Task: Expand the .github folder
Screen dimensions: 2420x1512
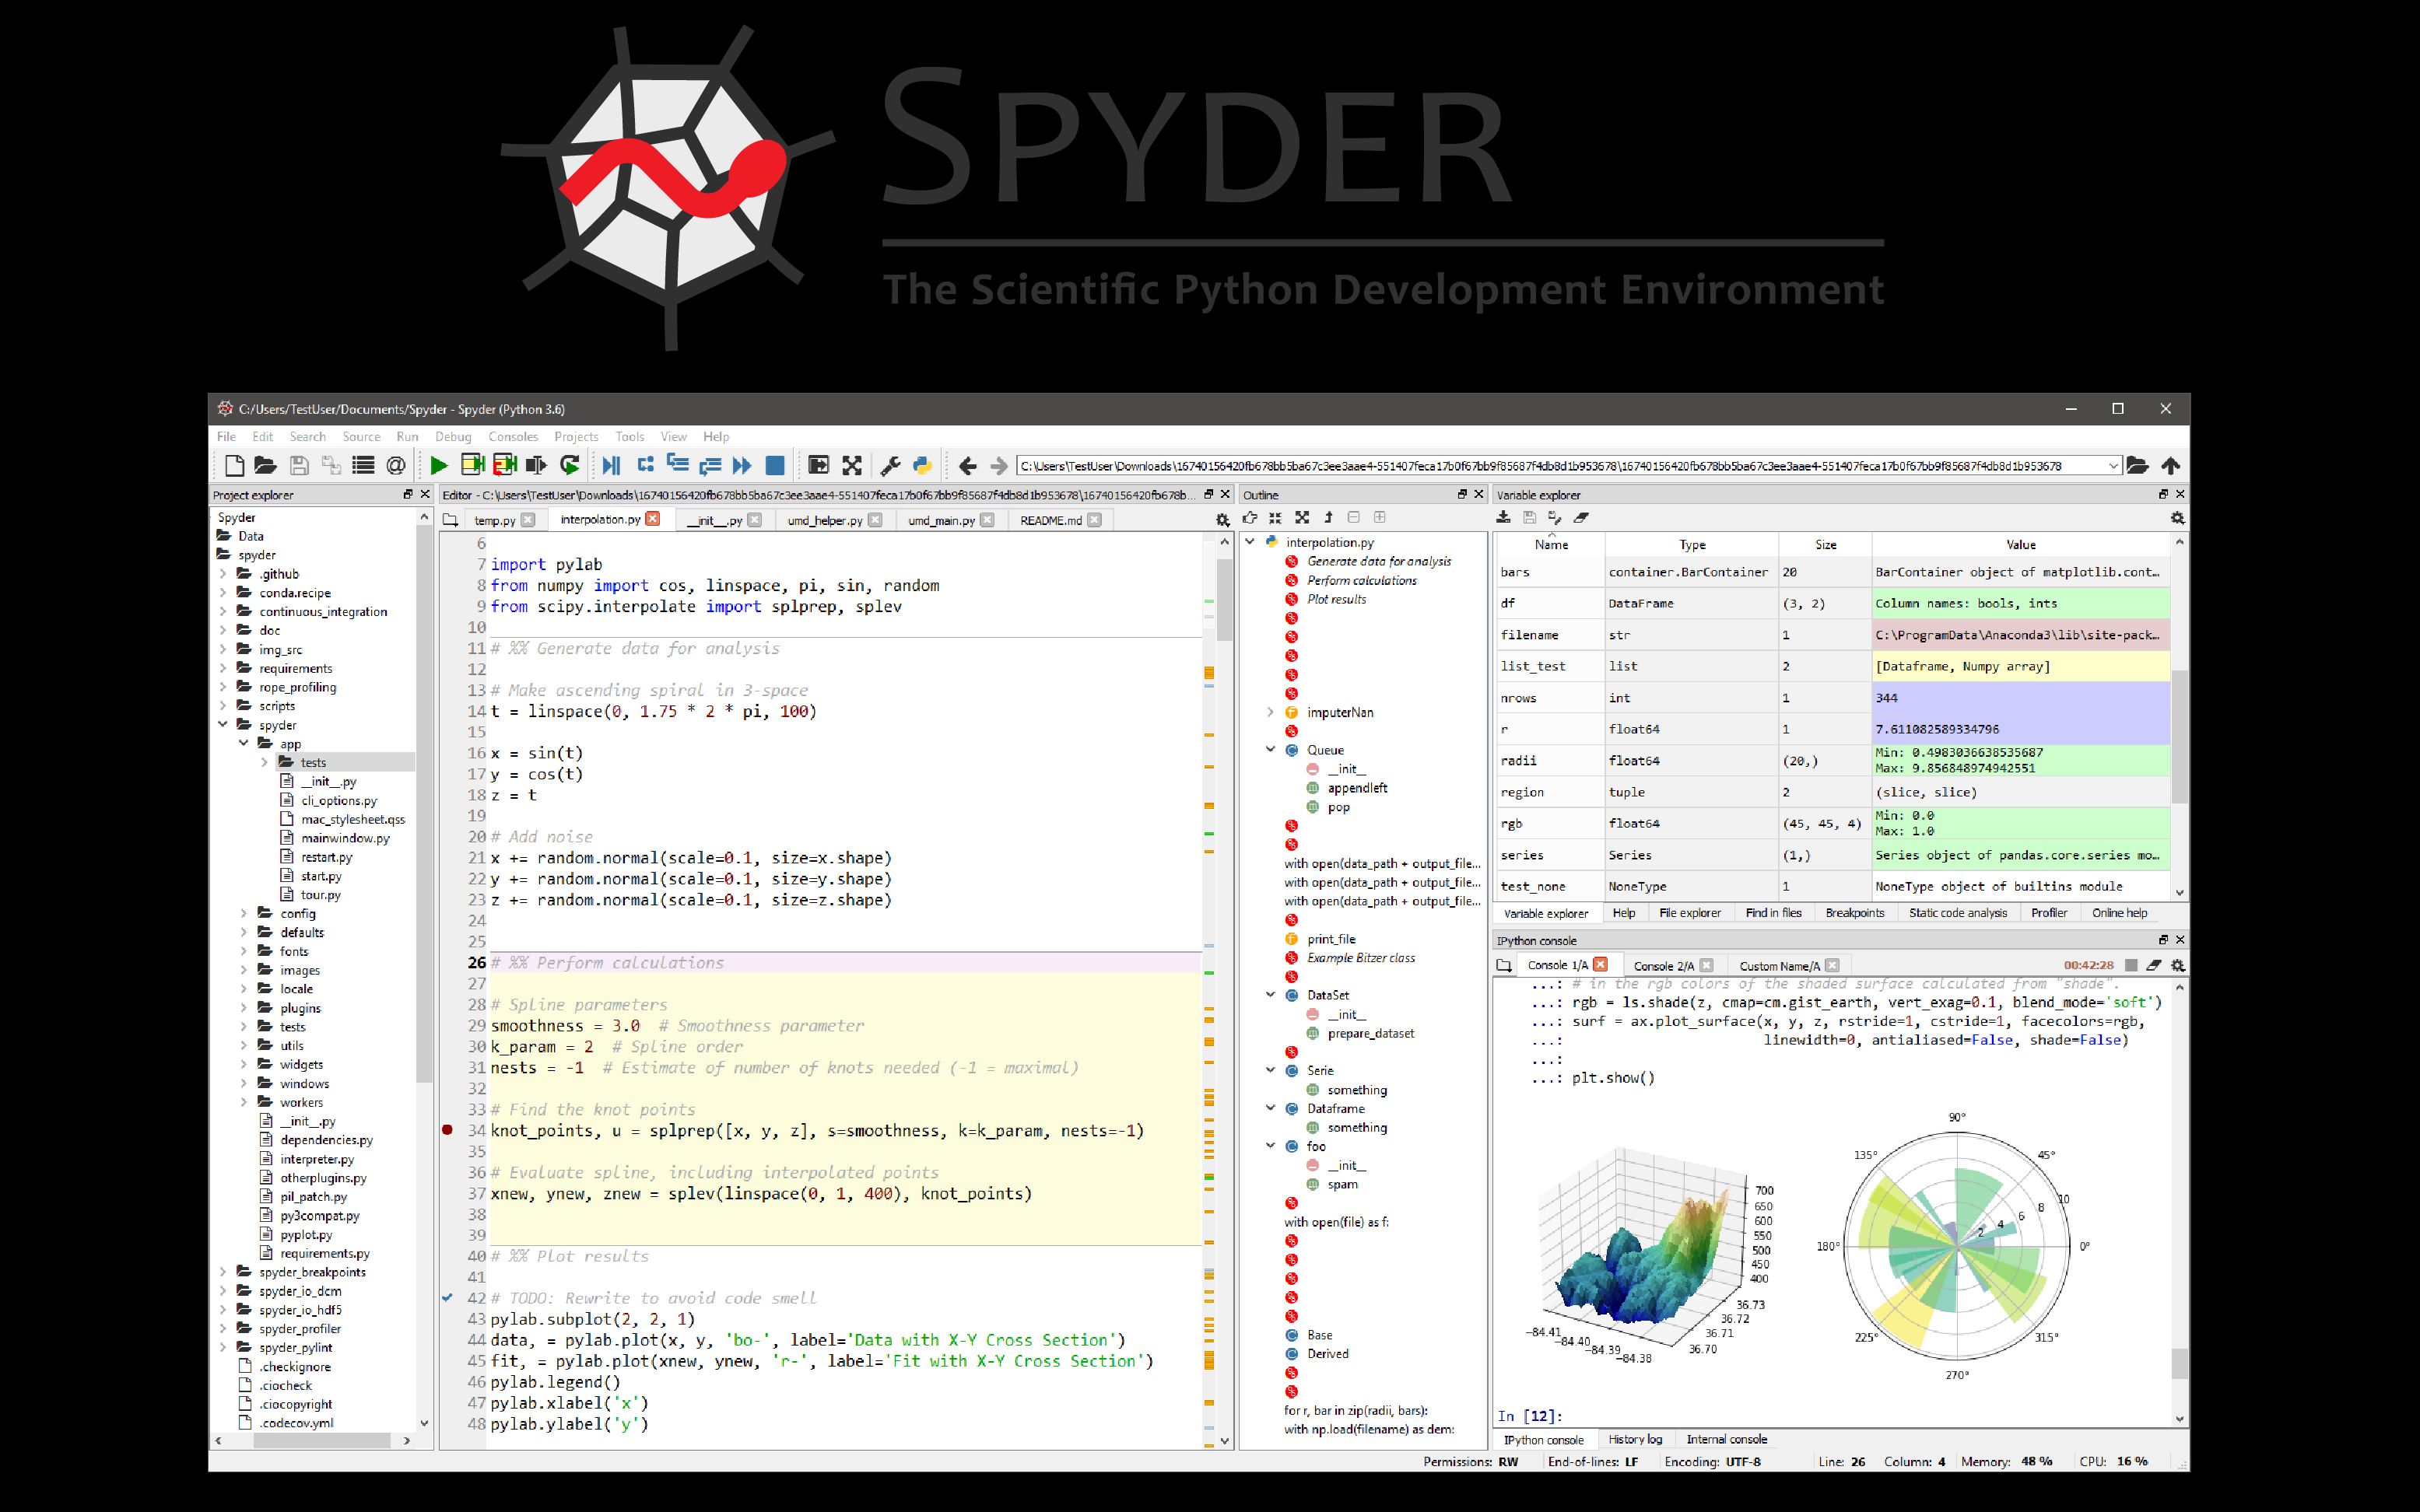Action: click(223, 574)
